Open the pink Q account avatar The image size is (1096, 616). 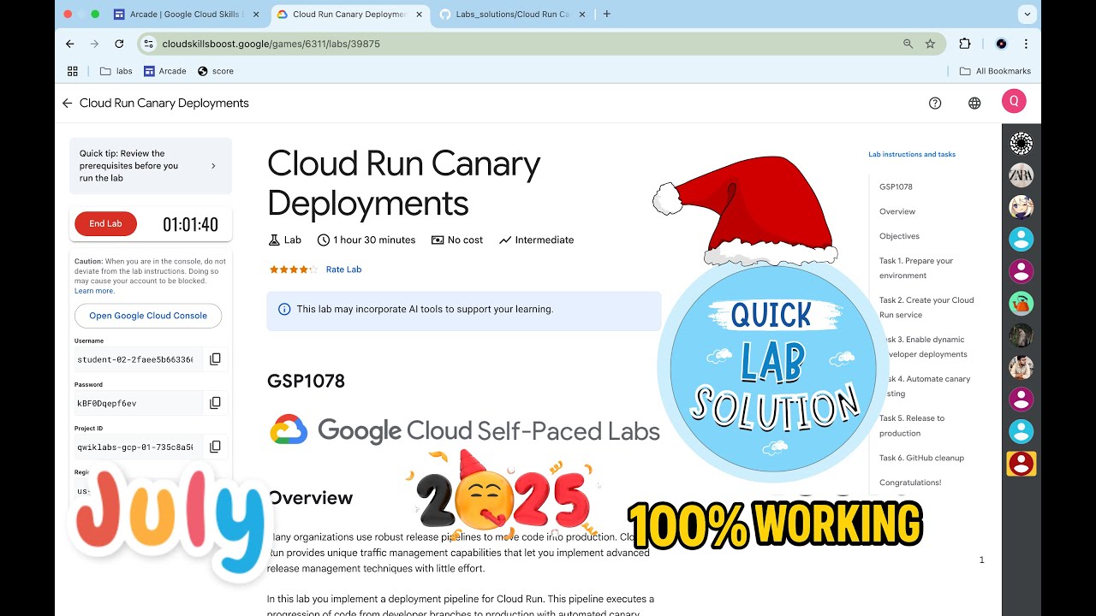point(1014,102)
